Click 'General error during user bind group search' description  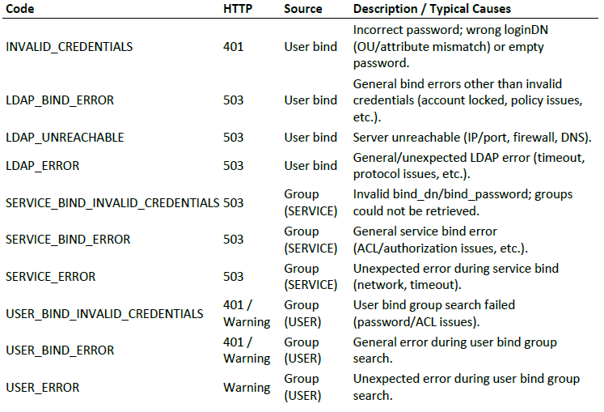pos(455,350)
